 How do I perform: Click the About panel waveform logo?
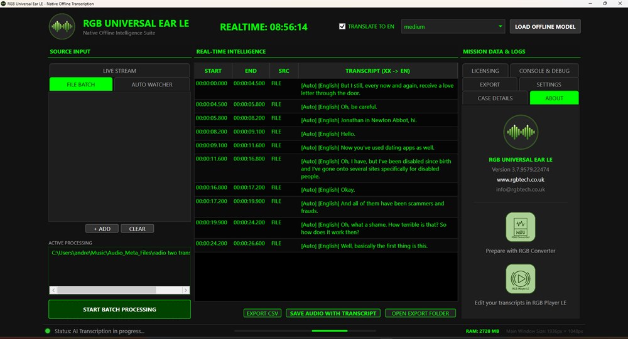[x=521, y=132]
